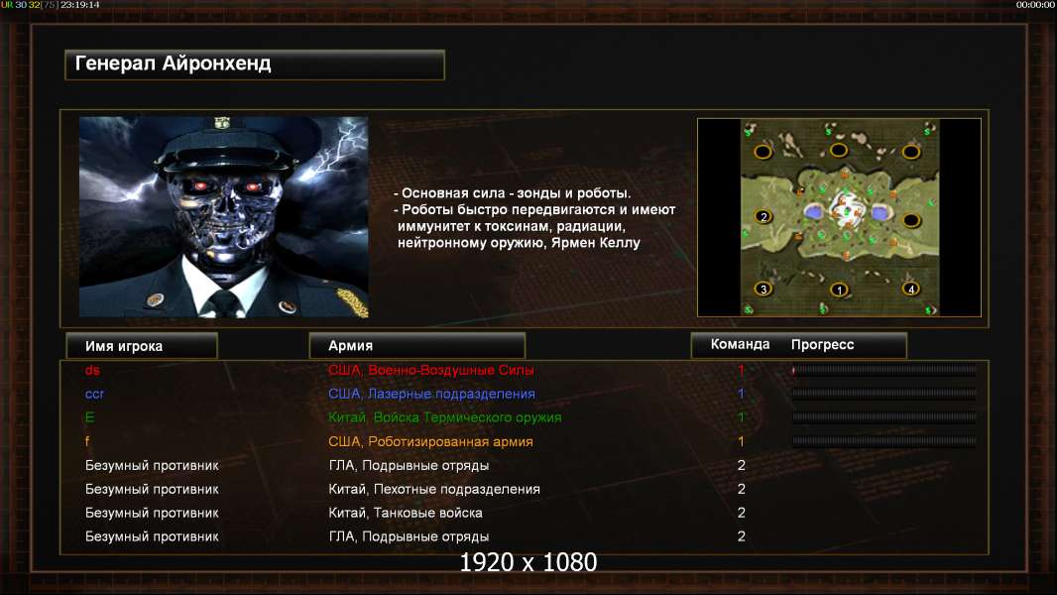Select player "ds" in the player list
The image size is (1057, 595).
pos(92,370)
